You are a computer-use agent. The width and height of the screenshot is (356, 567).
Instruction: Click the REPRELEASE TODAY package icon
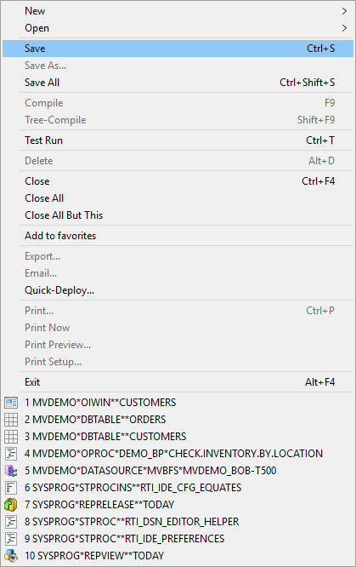point(11,505)
